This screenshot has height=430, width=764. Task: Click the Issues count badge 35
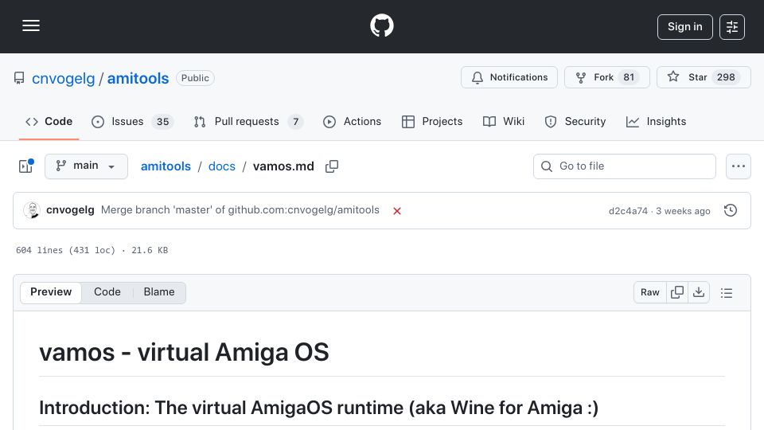(162, 122)
